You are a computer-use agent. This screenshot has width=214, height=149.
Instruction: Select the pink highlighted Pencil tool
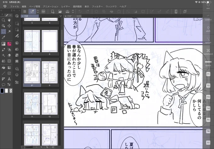click(9, 44)
